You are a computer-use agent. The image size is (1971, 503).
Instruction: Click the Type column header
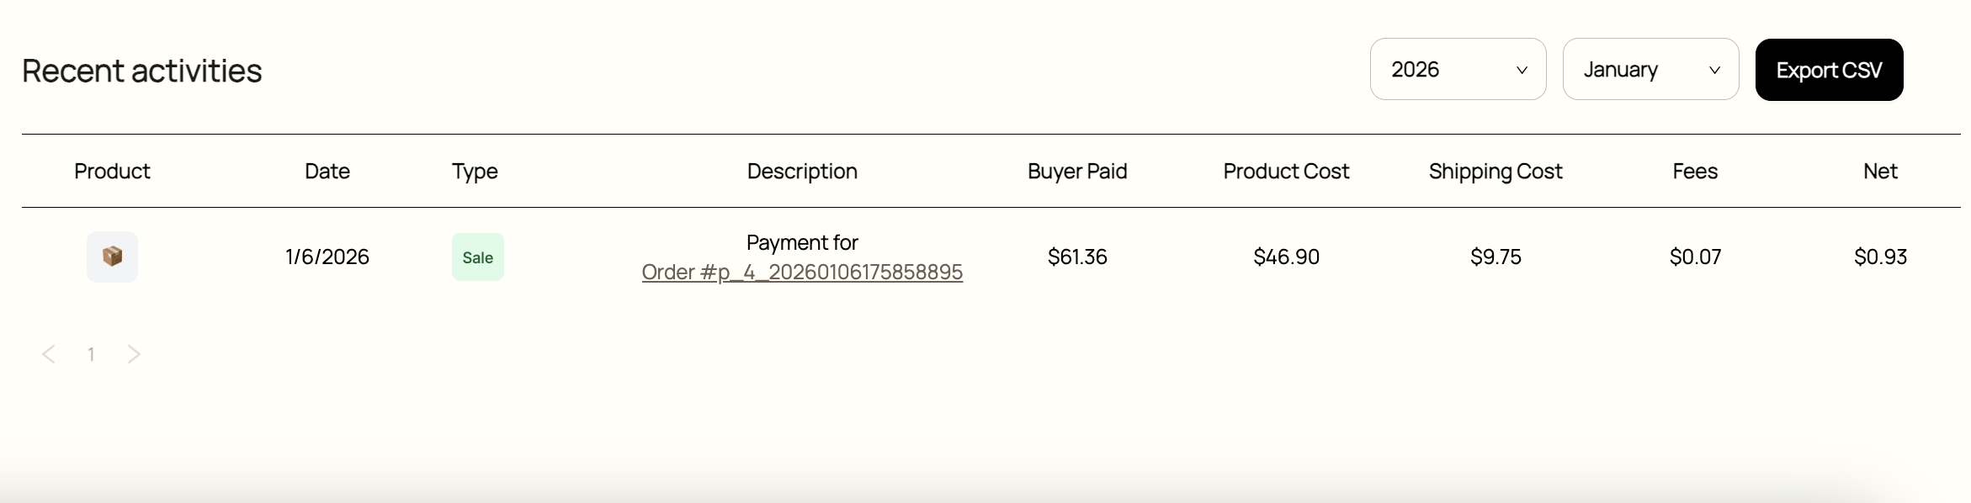coord(475,172)
